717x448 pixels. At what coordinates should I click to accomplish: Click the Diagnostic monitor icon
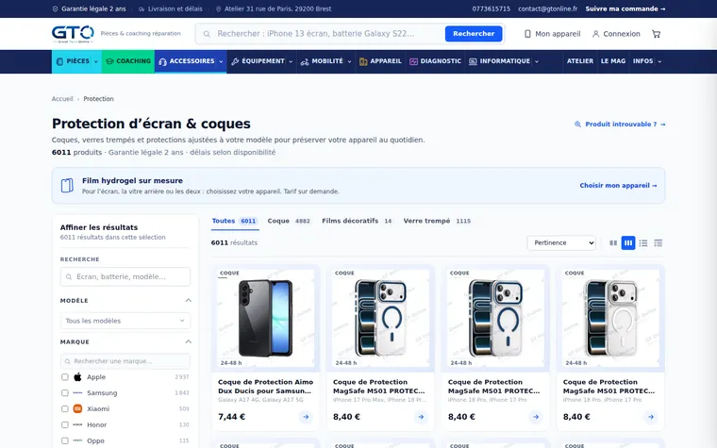[413, 61]
